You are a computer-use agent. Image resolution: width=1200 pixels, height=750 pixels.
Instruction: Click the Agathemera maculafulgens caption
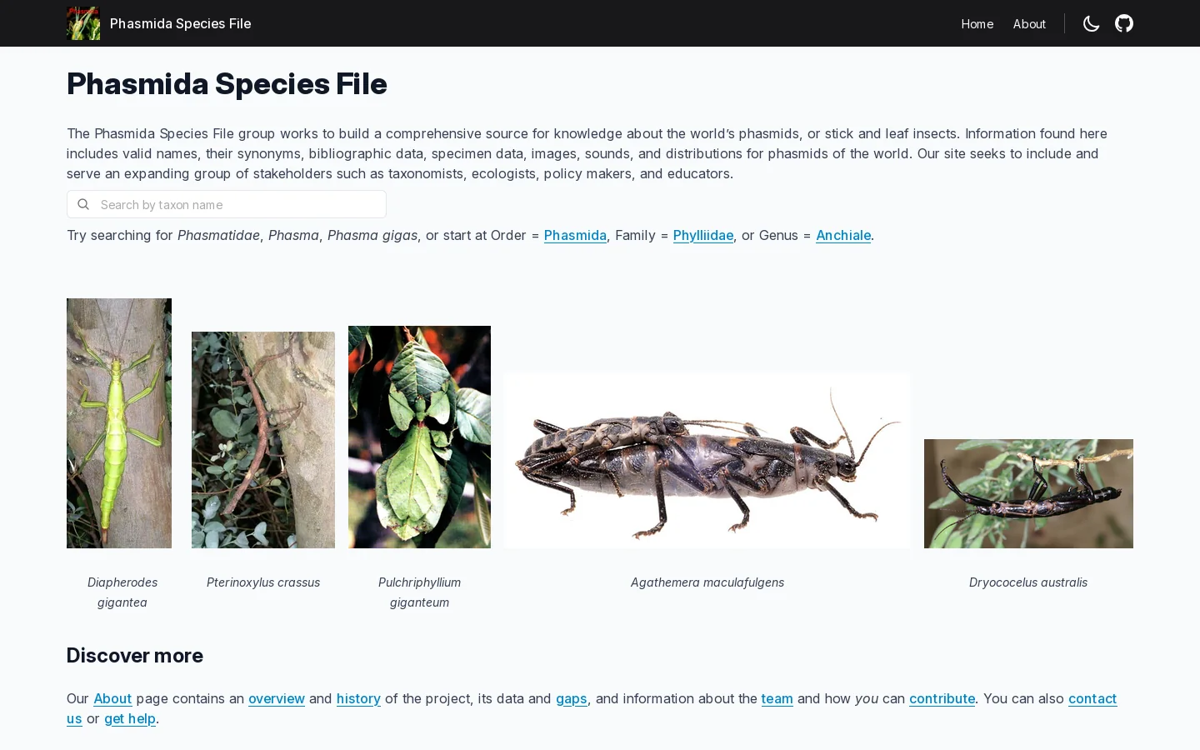(707, 582)
